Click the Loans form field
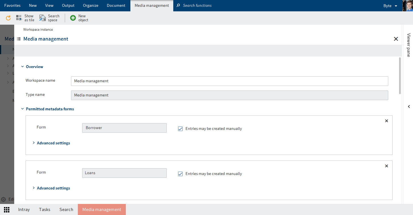The image size is (413, 215). click(x=124, y=173)
